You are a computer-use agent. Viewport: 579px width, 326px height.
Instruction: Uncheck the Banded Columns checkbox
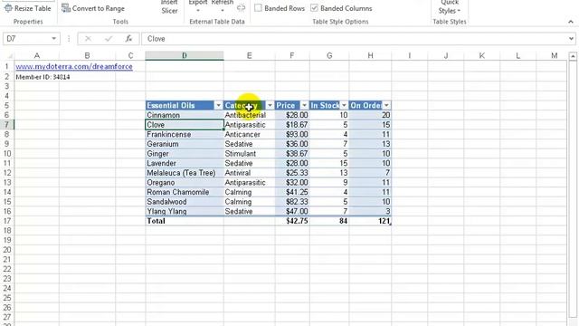tap(314, 8)
